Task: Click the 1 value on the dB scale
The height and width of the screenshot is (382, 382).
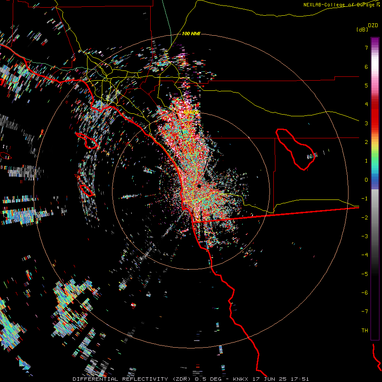Action: click(366, 161)
